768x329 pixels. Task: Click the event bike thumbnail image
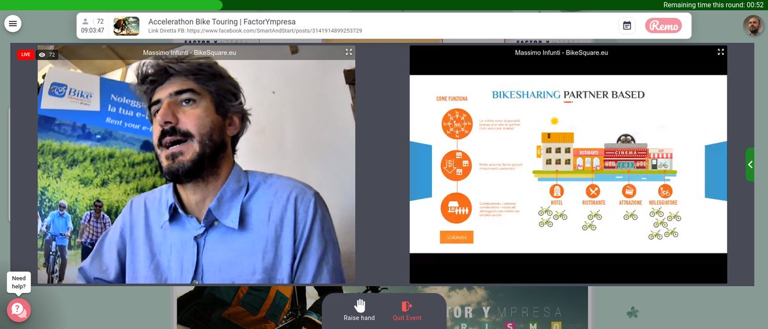pos(127,26)
